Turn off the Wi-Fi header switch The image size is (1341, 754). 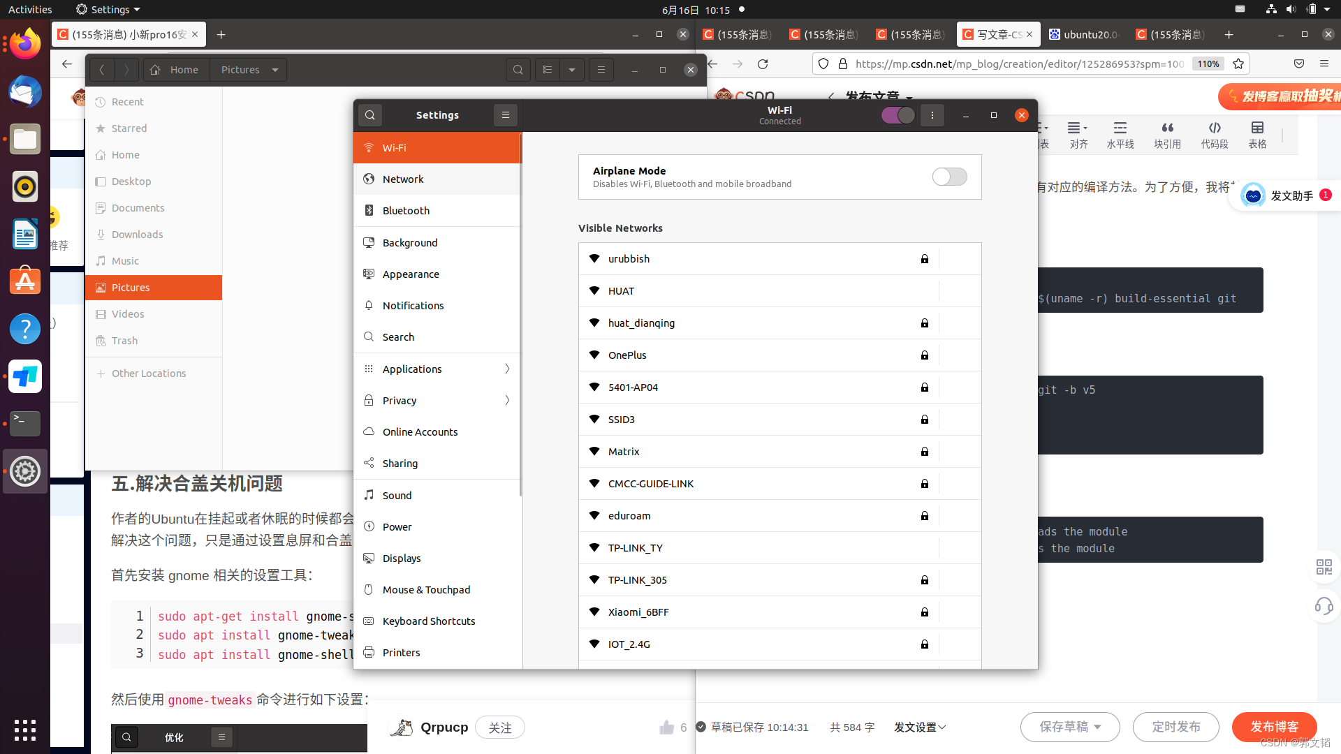897,115
